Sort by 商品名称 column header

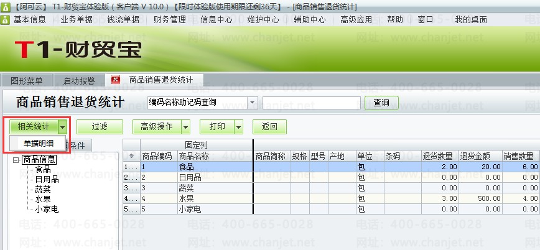[215, 156]
